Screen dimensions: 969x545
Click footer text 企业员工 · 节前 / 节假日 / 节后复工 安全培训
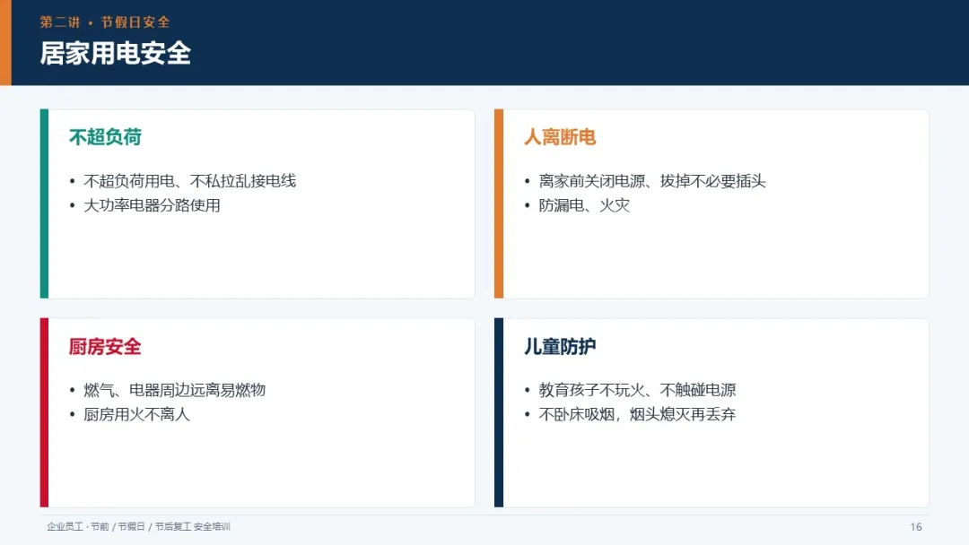138,526
